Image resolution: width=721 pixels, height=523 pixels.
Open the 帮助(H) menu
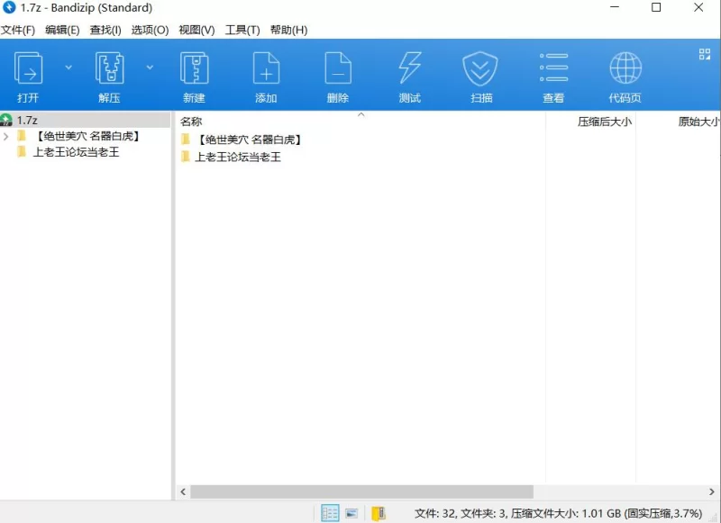click(x=288, y=30)
